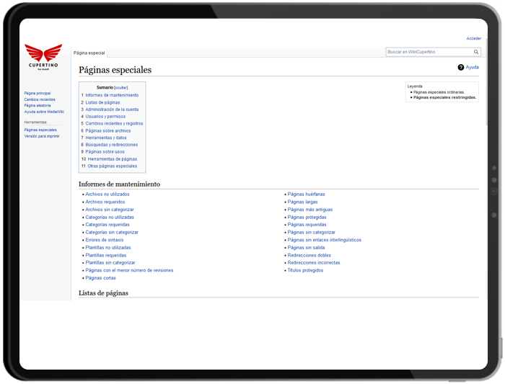Open the Páginas huérfanas report
The width and height of the screenshot is (505, 384).
[306, 194]
